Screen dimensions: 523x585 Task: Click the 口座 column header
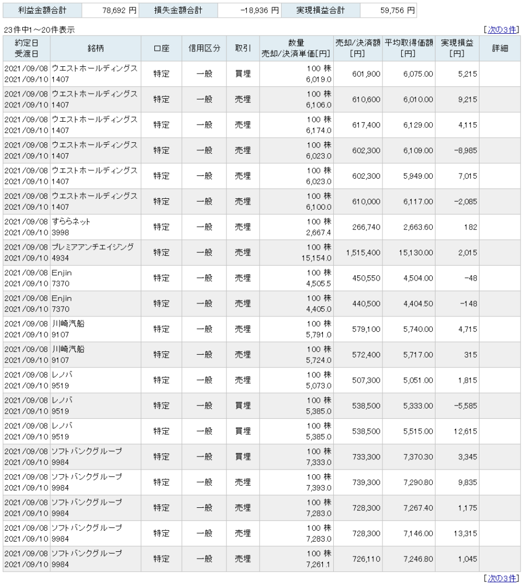[x=161, y=49]
